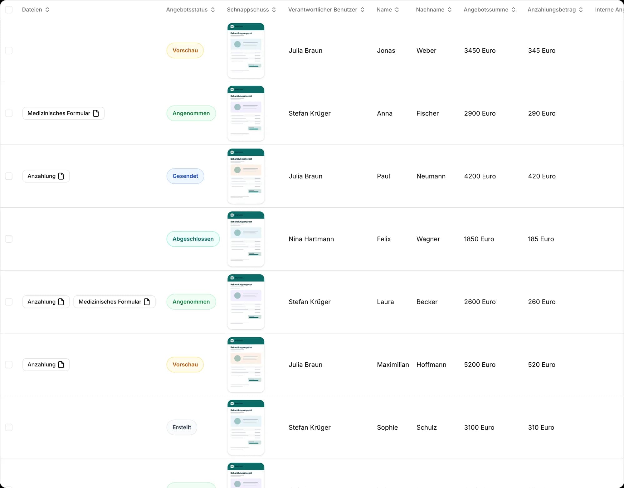Open Medizinisches Formular file in Anna Fischer row

coord(63,113)
